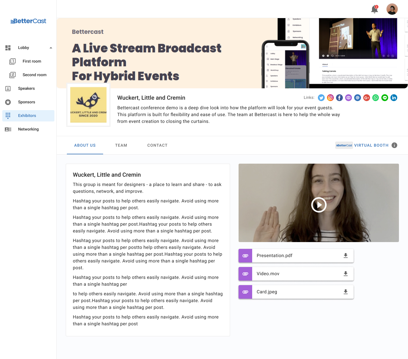Open the LinkedIn profile link
Screen dimensions: 408x359
(x=394, y=98)
